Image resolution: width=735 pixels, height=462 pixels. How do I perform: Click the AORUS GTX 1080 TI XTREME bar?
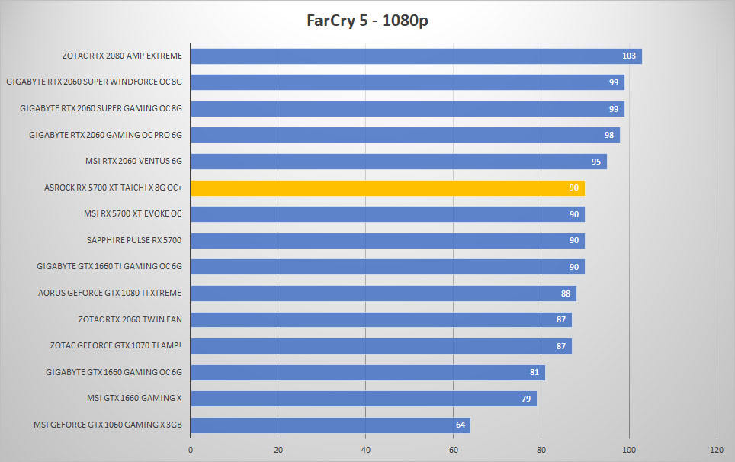point(384,294)
